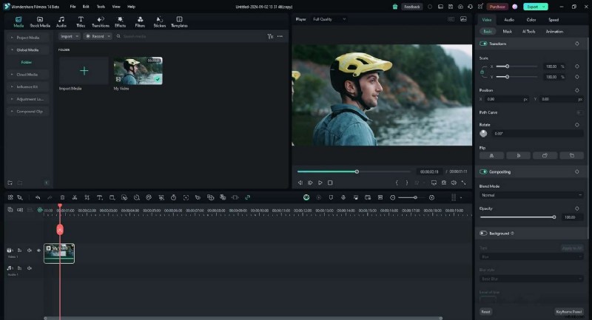This screenshot has height=320, width=592.
Task: Open more options ellipsis in media panel
Action: pyautogui.click(x=280, y=36)
